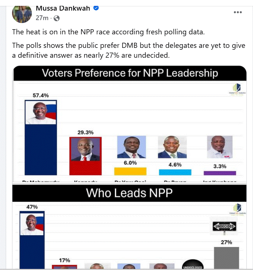Open the Who Leads NPP chart image
Screen dimensions: 253x270
click(130, 227)
